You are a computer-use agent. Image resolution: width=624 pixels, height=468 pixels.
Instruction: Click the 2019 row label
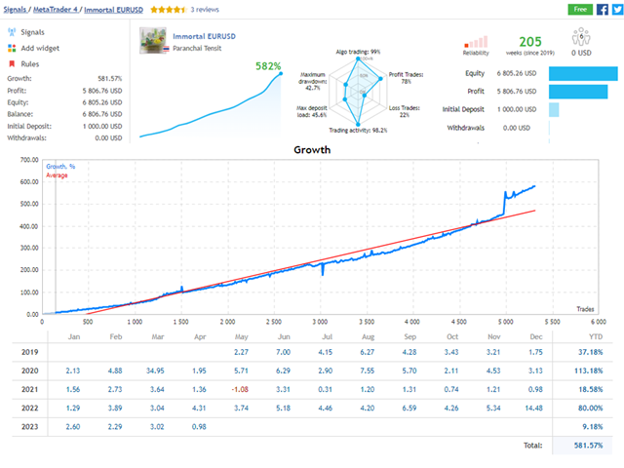(x=30, y=352)
